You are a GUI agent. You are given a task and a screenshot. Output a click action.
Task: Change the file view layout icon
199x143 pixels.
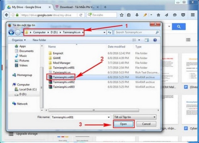pyautogui.click(x=134, y=40)
